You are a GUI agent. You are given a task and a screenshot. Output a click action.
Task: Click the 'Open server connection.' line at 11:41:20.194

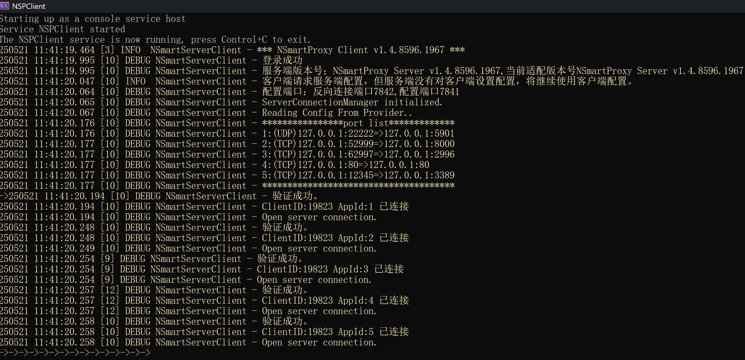pyautogui.click(x=188, y=217)
